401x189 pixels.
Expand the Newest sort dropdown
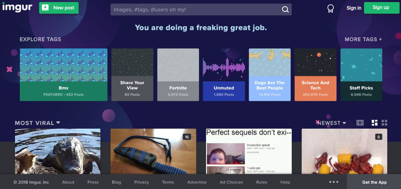pyautogui.click(x=332, y=123)
